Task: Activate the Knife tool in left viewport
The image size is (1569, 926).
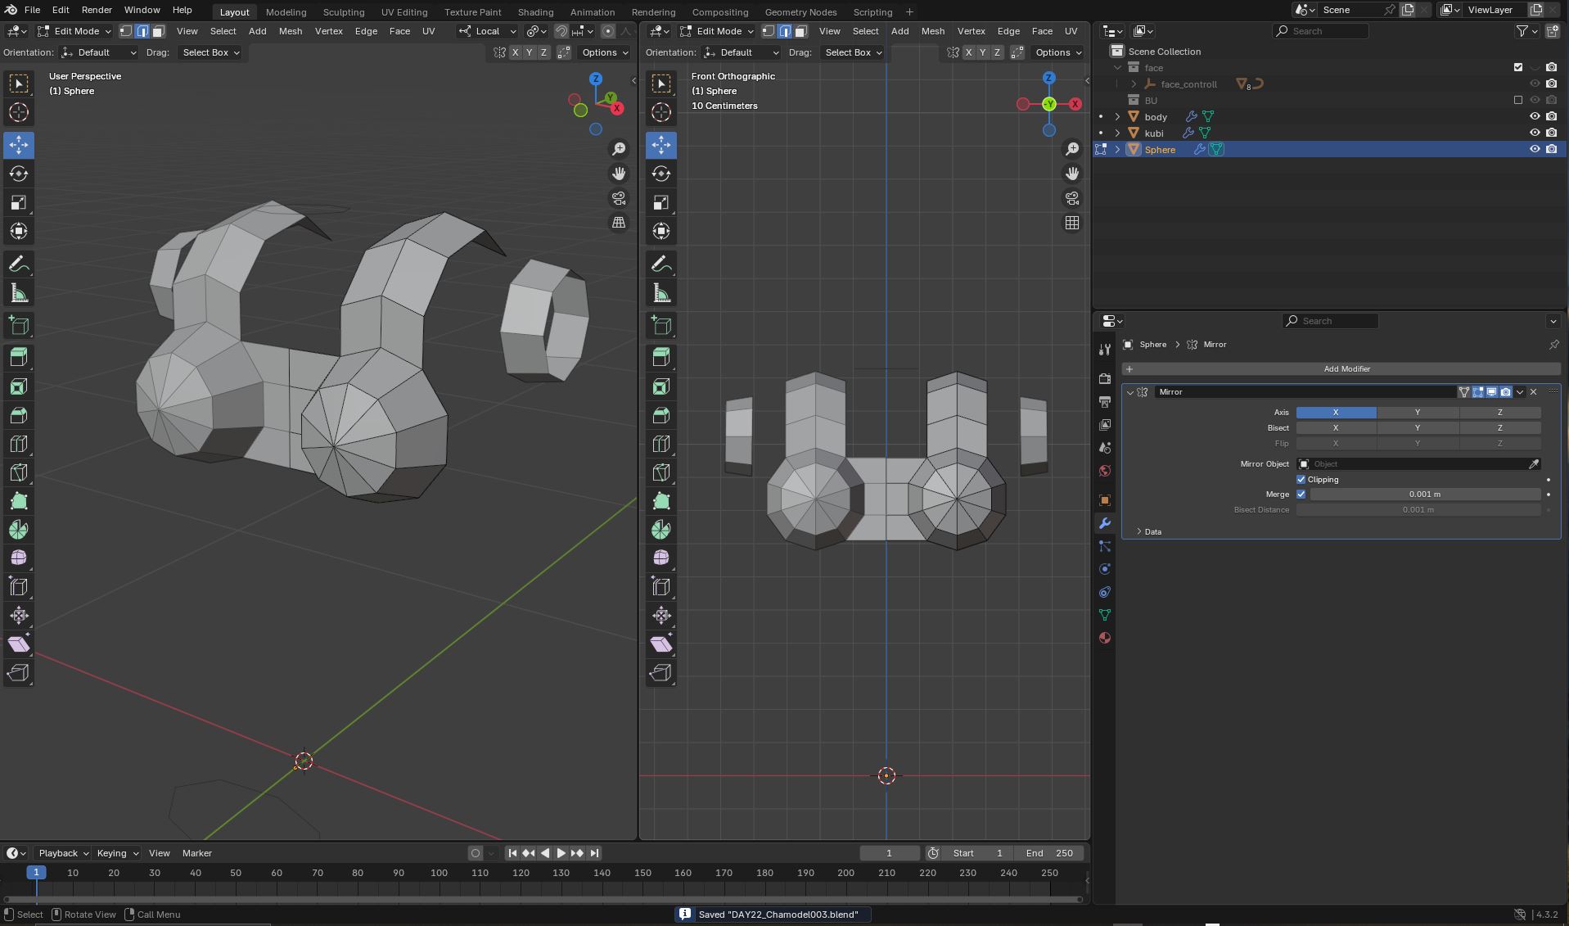Action: coord(19,472)
